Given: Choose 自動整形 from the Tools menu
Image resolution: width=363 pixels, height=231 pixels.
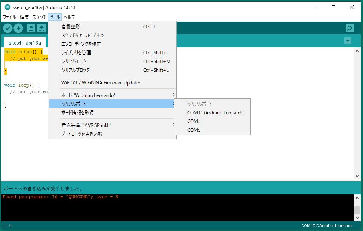Looking at the screenshot, I should pos(113,27).
